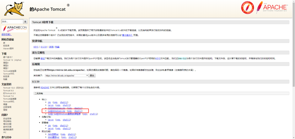The image size is (295, 139).
Task: Click 浏览 in the 快速导航 row
Action: coord(51,47)
